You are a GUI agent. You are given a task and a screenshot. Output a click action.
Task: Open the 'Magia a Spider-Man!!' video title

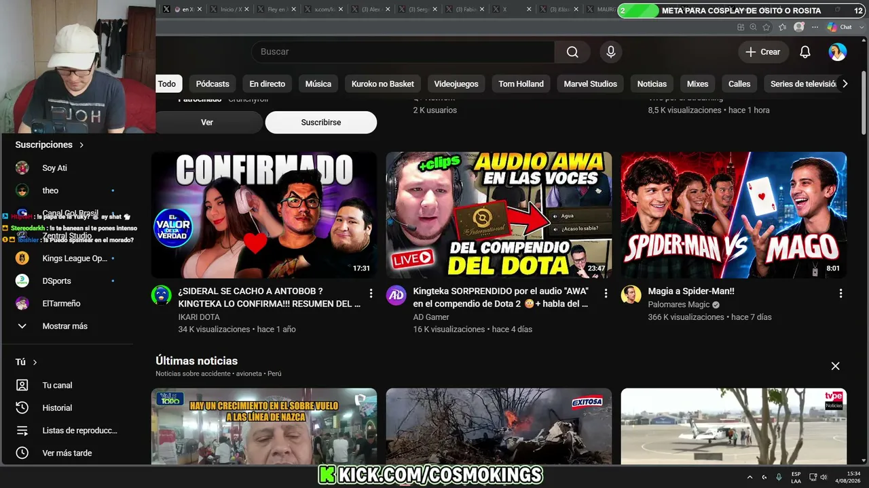pyautogui.click(x=691, y=291)
